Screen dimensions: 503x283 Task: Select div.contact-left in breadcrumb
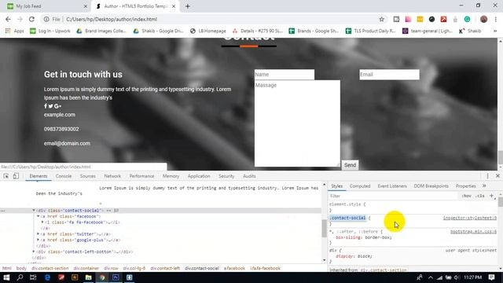tap(165, 268)
